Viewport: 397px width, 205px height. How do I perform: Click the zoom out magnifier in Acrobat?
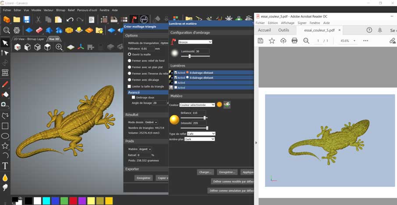(306, 41)
